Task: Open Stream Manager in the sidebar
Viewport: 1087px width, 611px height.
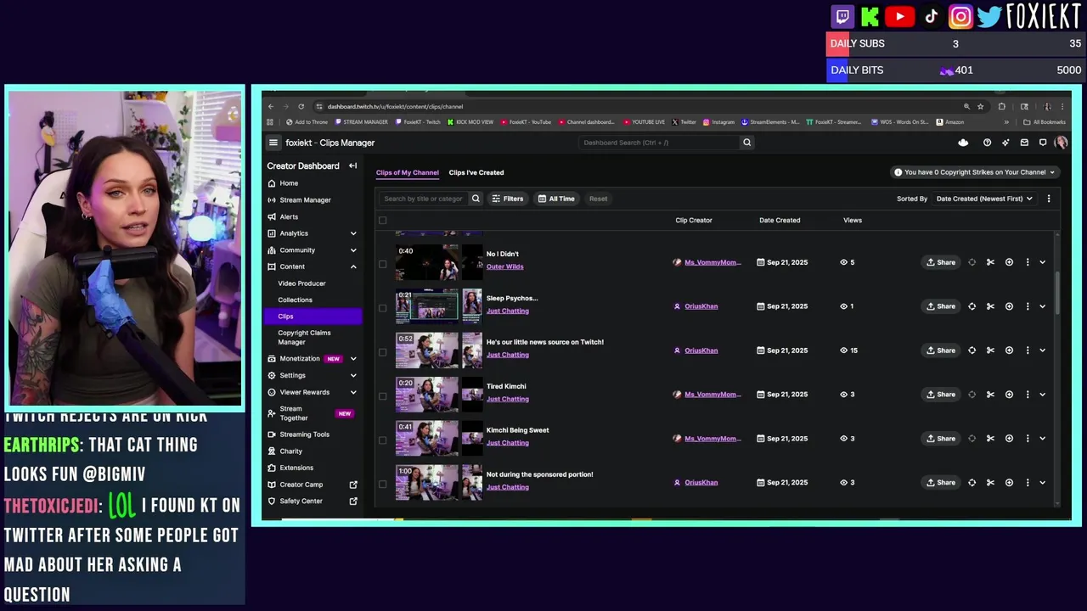Action: pyautogui.click(x=305, y=200)
